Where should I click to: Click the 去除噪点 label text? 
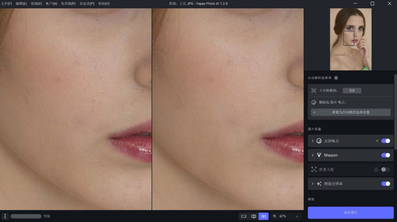[331, 141]
